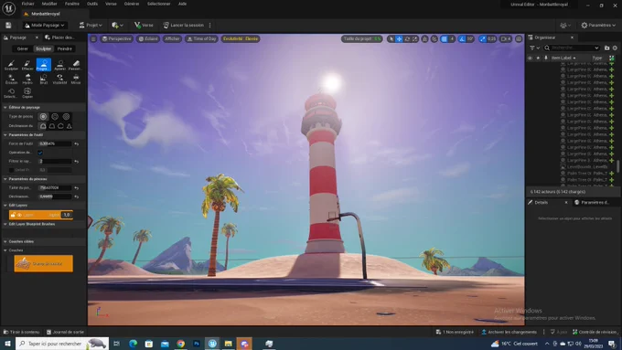Select the highlighted smoothing tool icon

(x=44, y=65)
